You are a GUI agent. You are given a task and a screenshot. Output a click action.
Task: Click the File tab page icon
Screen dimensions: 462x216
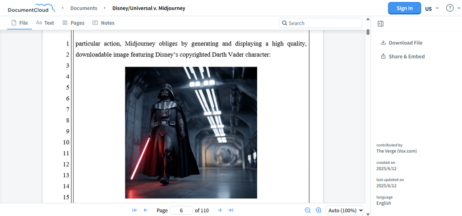coord(14,23)
